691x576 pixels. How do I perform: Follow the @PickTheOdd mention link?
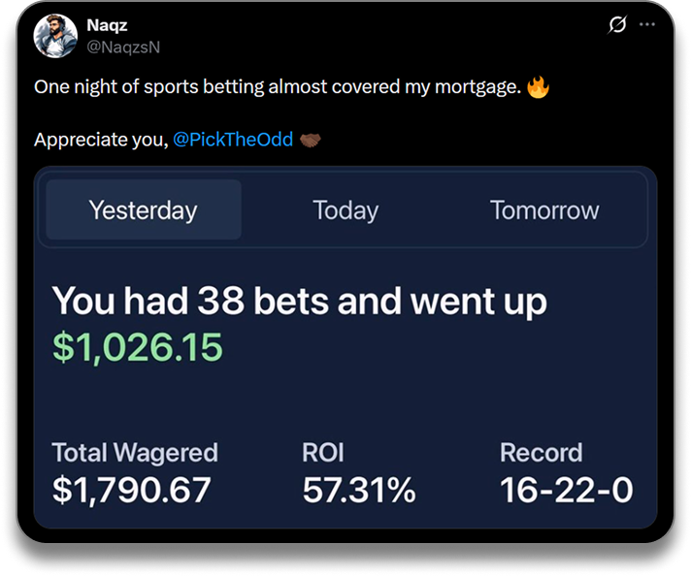click(x=233, y=140)
